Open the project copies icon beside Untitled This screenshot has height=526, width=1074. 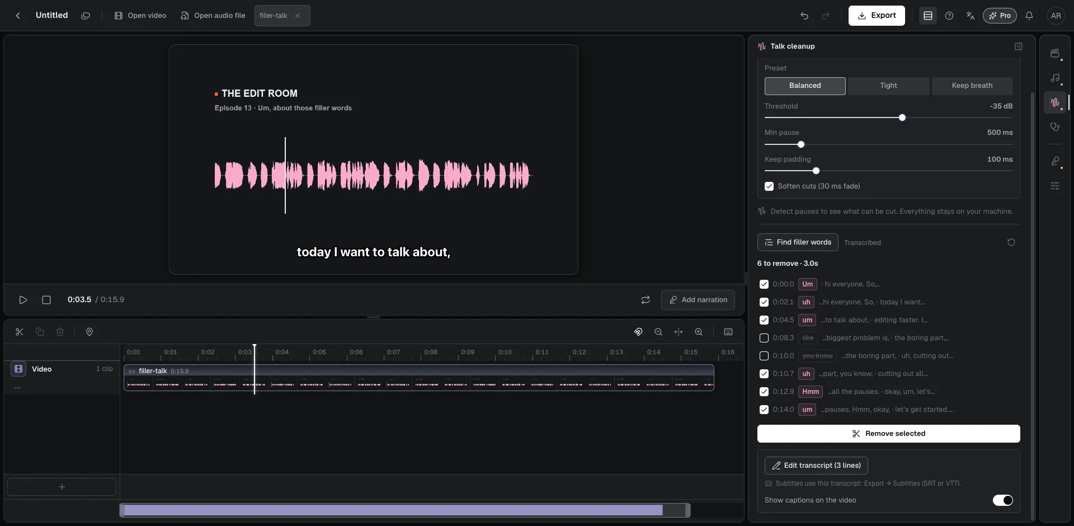point(86,16)
